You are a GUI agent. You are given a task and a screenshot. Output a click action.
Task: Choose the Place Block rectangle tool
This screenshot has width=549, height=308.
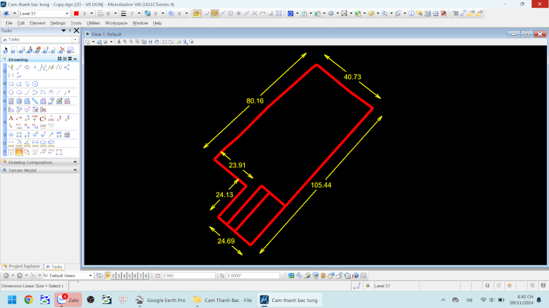(11, 84)
